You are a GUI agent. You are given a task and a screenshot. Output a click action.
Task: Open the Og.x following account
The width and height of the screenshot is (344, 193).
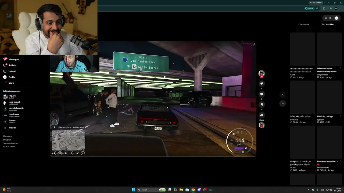[13, 97]
